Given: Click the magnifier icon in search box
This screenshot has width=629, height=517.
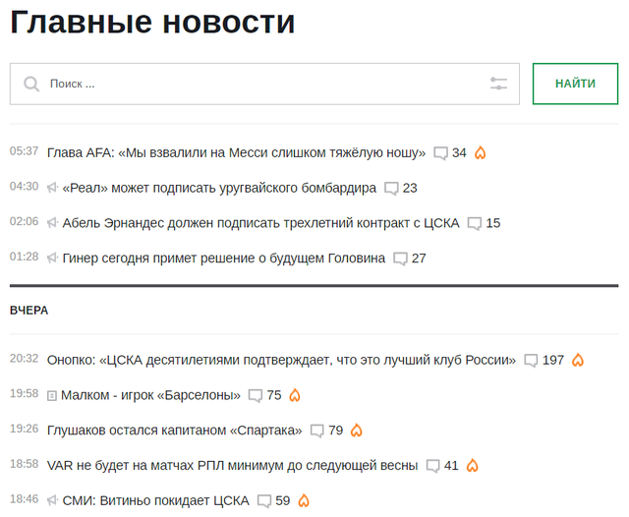Looking at the screenshot, I should click(31, 85).
